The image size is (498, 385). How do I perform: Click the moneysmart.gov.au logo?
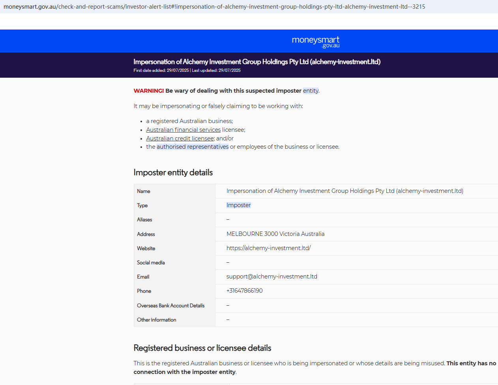click(315, 41)
